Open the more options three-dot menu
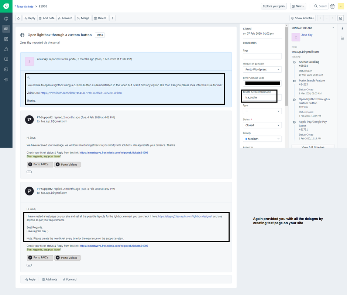The width and height of the screenshot is (347, 295). pos(113,18)
